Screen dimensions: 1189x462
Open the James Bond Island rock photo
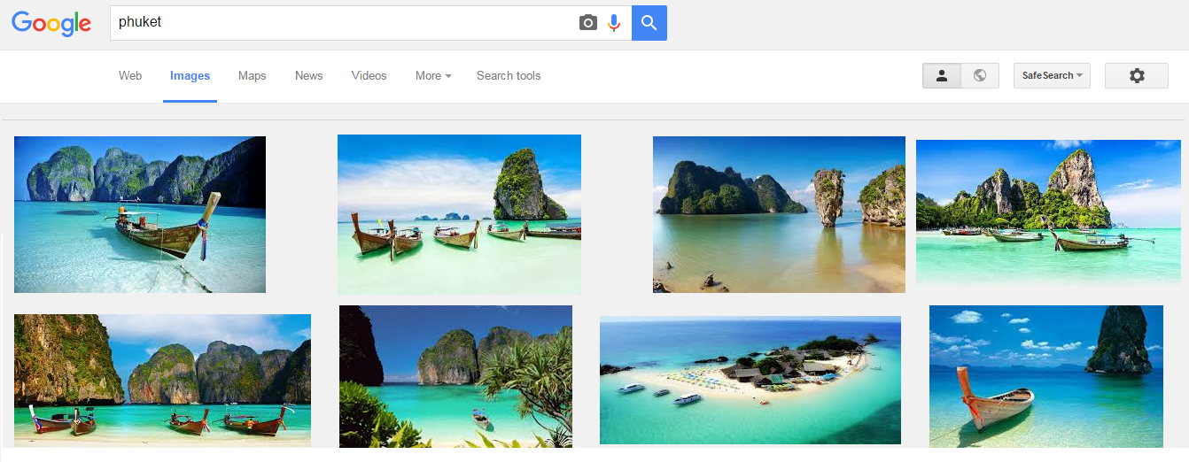point(779,214)
